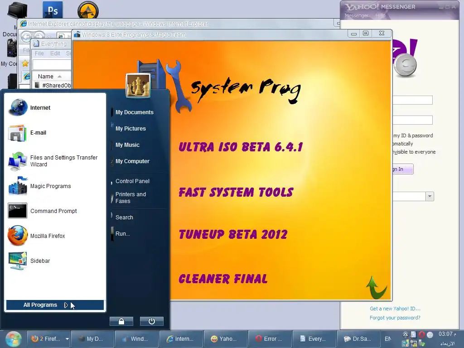Click the Yahoo ID input field
Viewport: 464px width, 348px height.
[412, 100]
